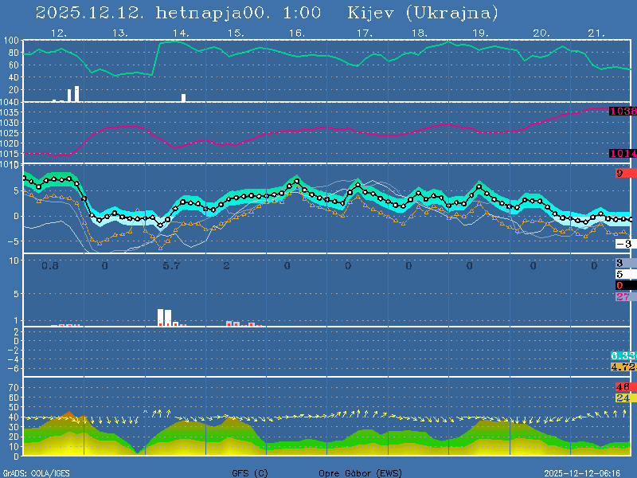Image resolution: width=637 pixels, height=478 pixels.
Task: Click the black 0 badge with red text
Action: (x=623, y=285)
